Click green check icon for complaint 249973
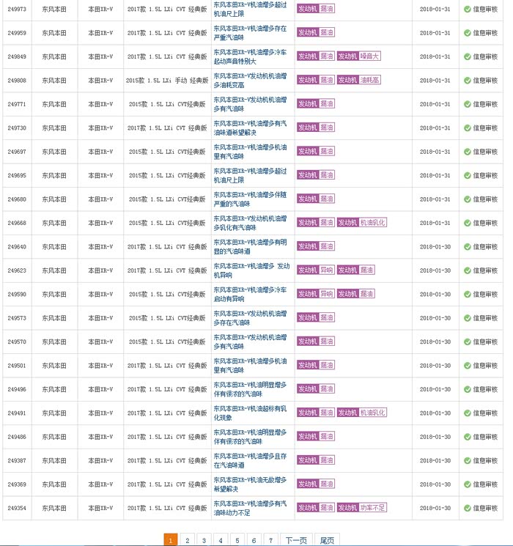The width and height of the screenshot is (513, 546). 467,10
